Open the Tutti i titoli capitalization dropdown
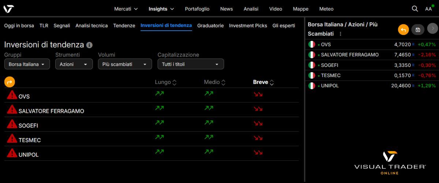This screenshot has height=183, width=439. [191, 64]
